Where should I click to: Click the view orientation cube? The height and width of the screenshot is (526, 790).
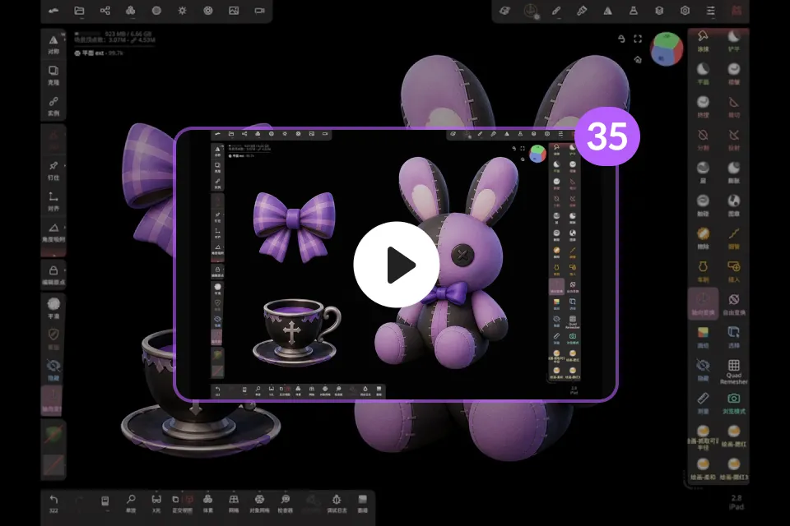pos(667,48)
